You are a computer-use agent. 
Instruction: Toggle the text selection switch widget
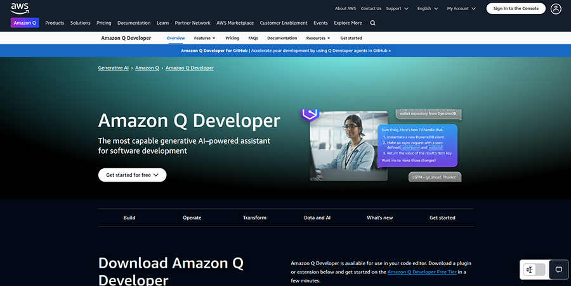pyautogui.click(x=534, y=270)
